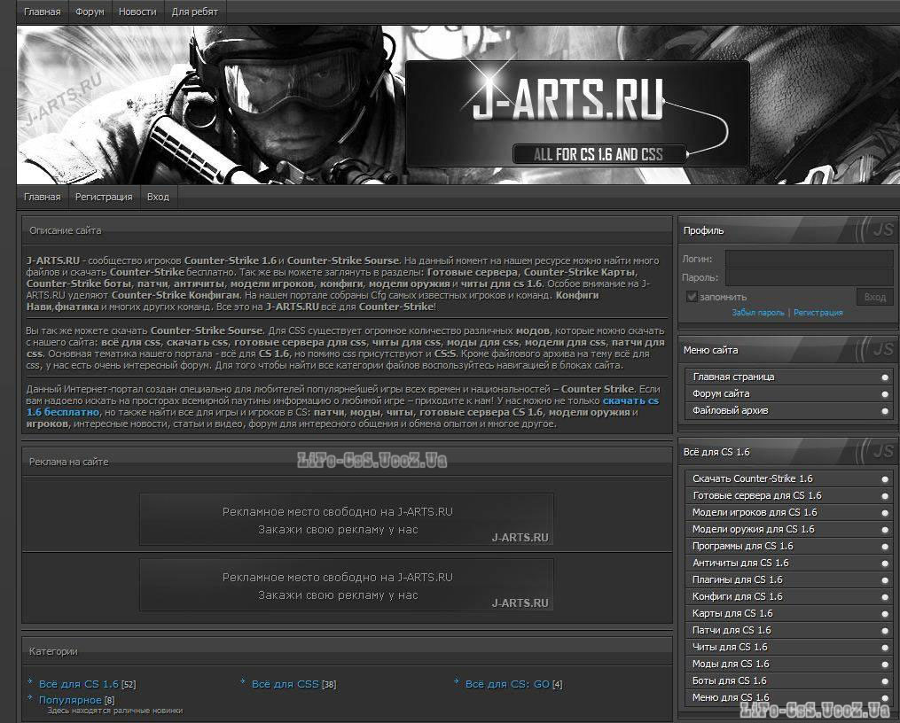Open Боты для CS 1.6
Image resolution: width=900 pixels, height=723 pixels.
coord(789,680)
